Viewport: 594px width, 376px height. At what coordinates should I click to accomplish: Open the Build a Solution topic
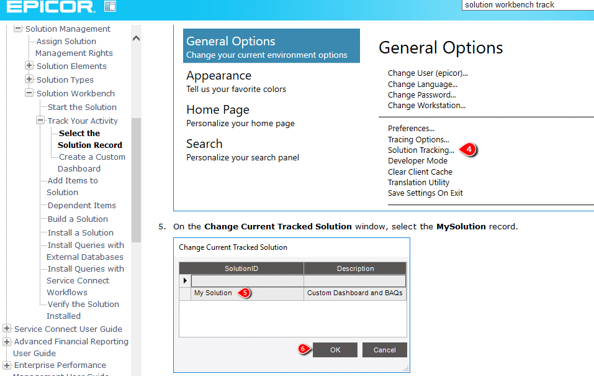click(78, 219)
